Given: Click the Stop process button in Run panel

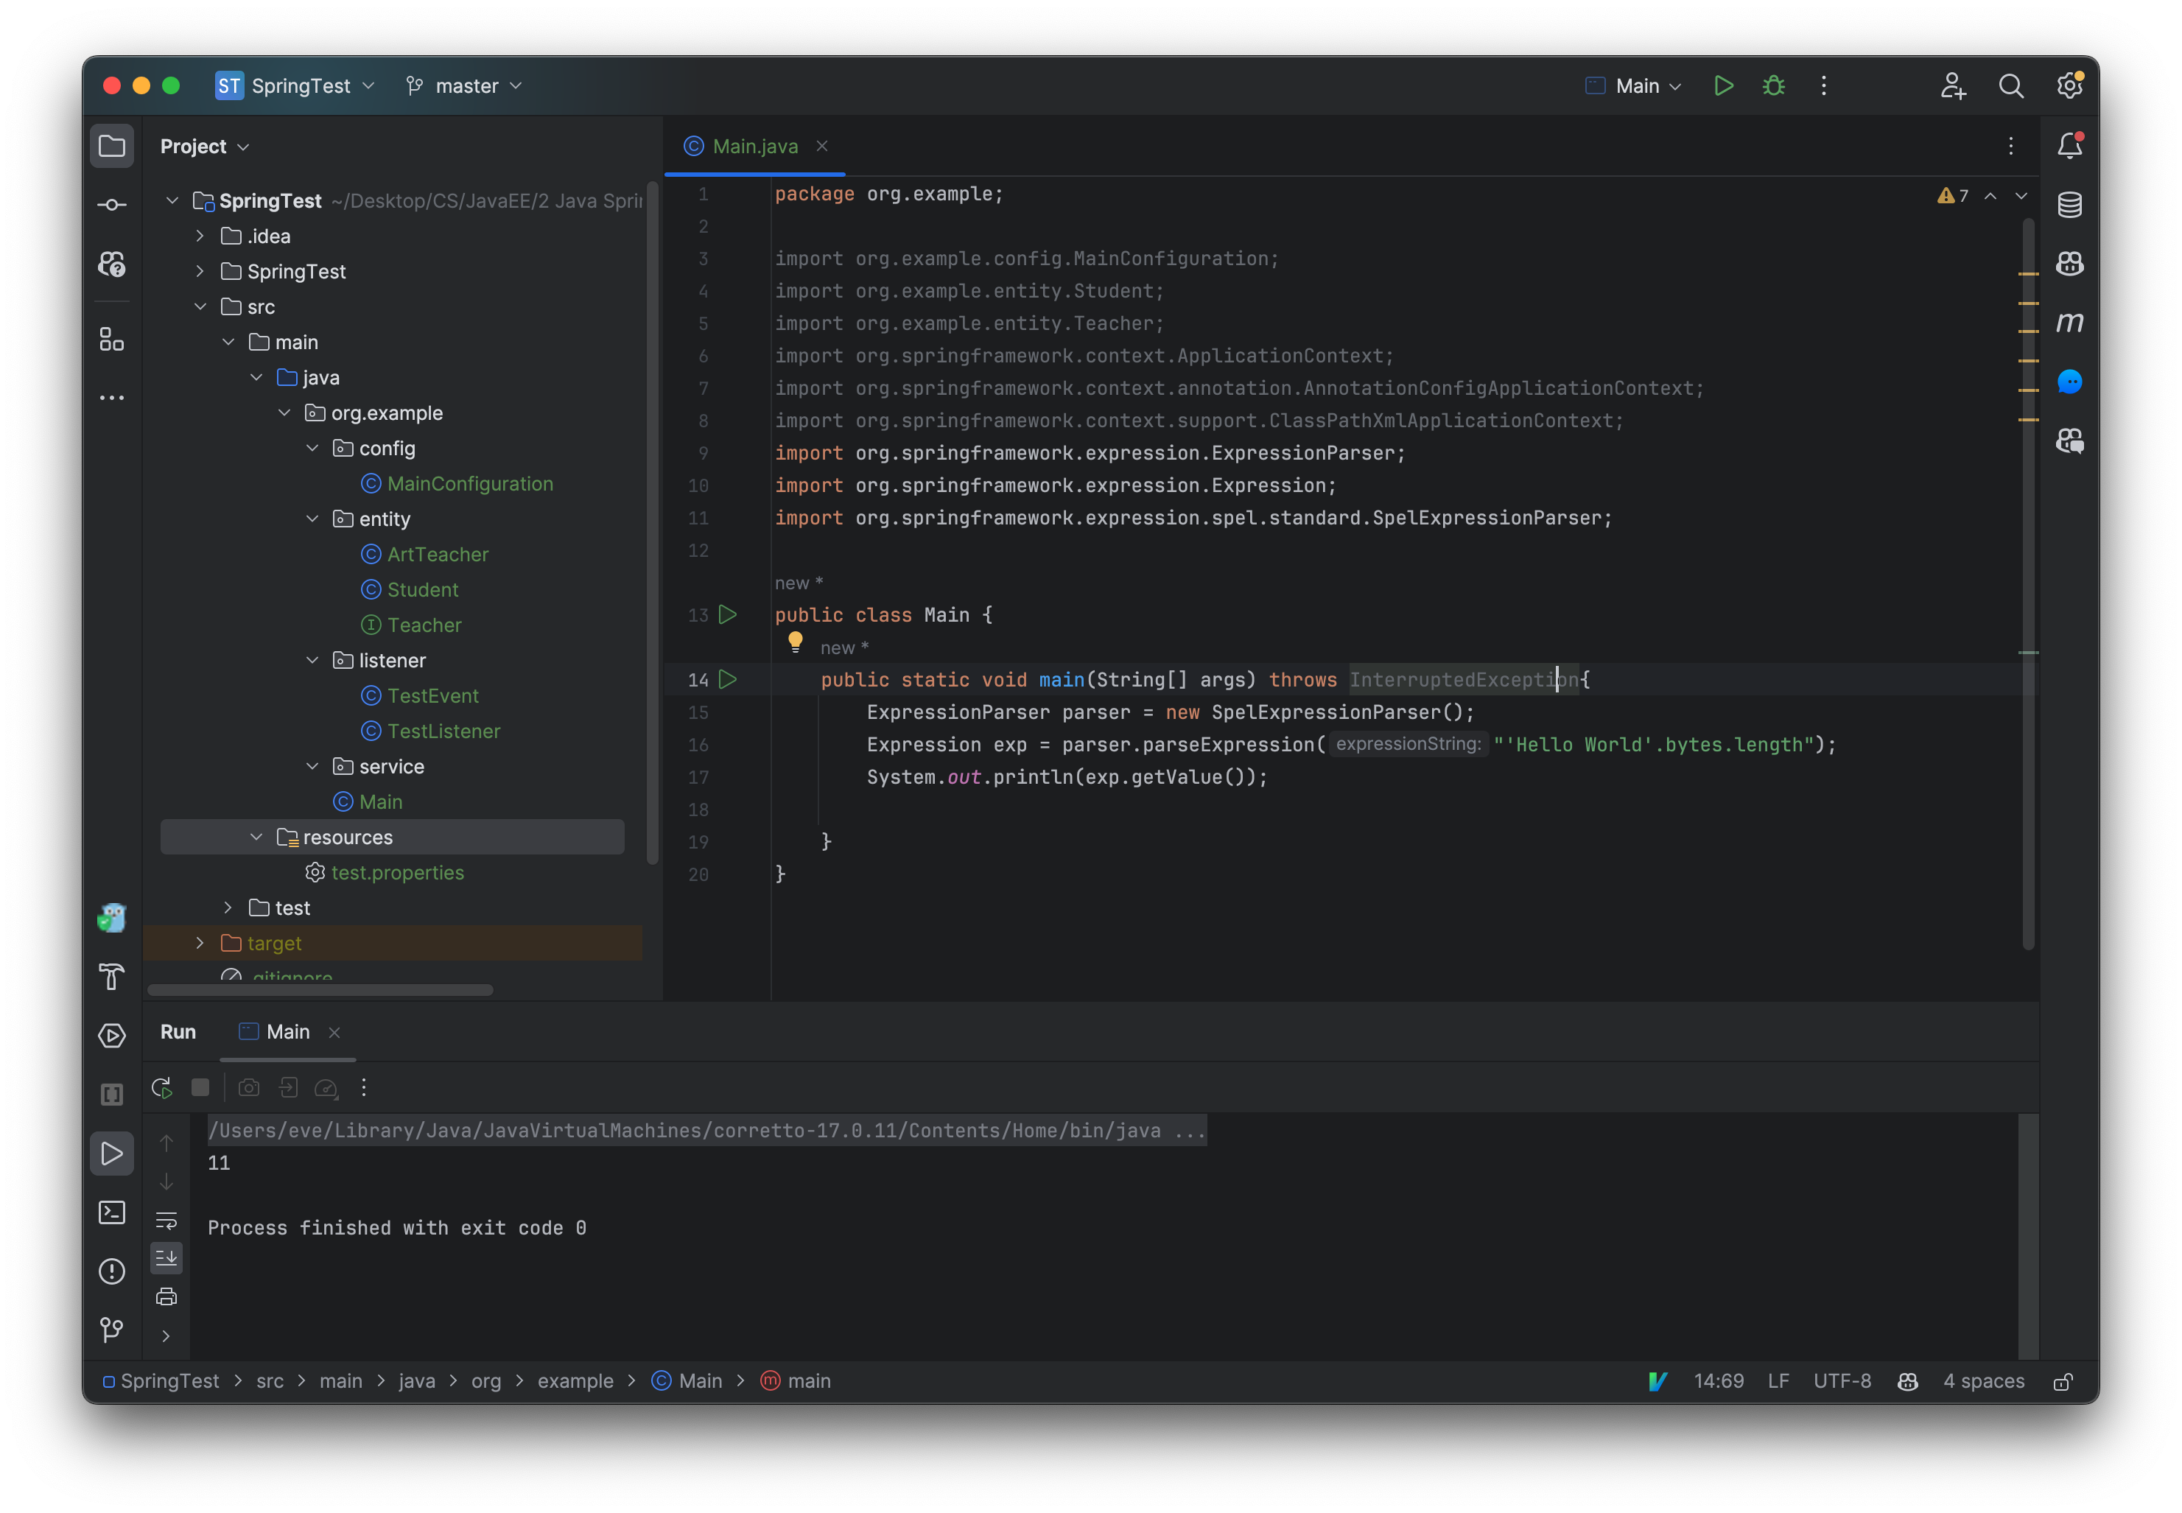Looking at the screenshot, I should pyautogui.click(x=199, y=1087).
